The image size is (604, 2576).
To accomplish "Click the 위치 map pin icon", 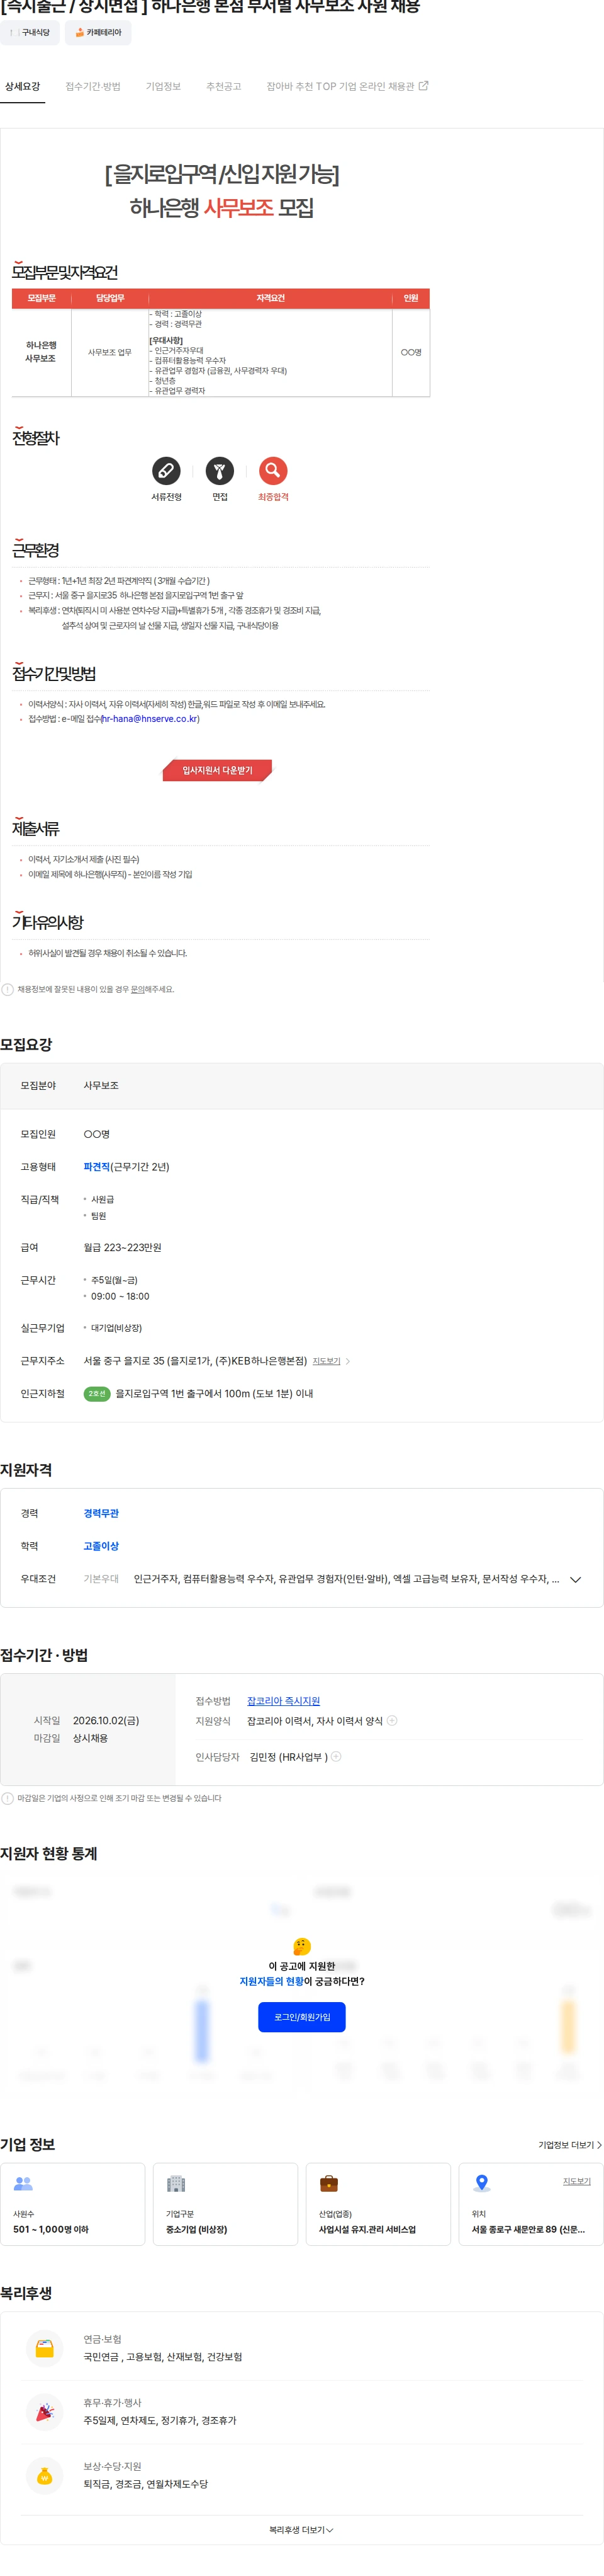I will pos(481,2183).
